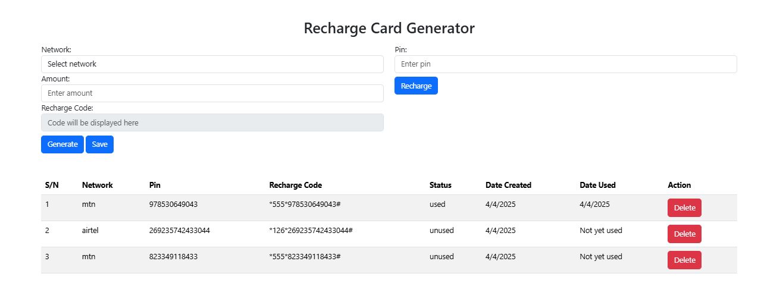The width and height of the screenshot is (764, 302).
Task: Click the recharge code *555*978530649043# cell
Action: [304, 205]
